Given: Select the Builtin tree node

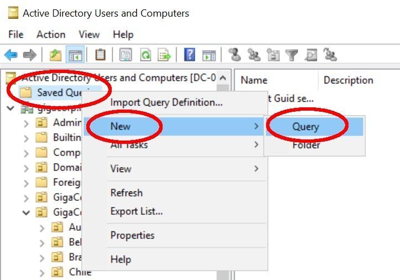Looking at the screenshot, I should coord(67,137).
